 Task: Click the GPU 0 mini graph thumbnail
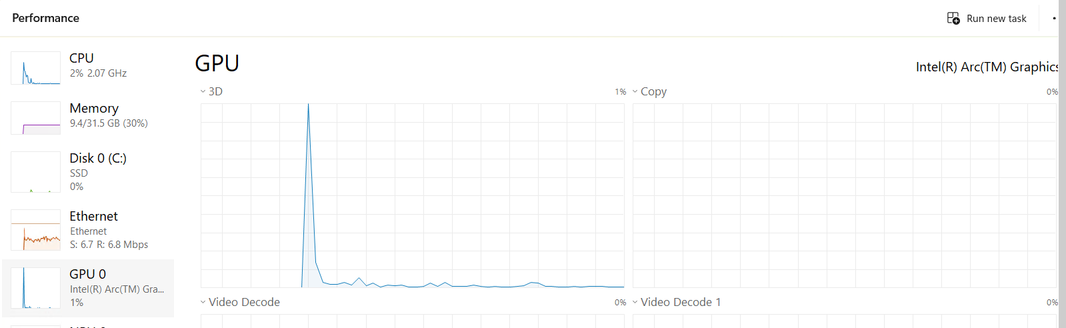35,288
